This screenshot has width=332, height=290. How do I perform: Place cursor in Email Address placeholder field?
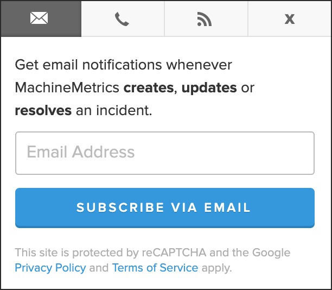[165, 153]
